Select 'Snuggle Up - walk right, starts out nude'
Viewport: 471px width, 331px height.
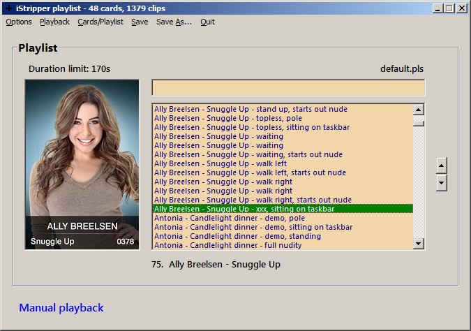pos(283,200)
